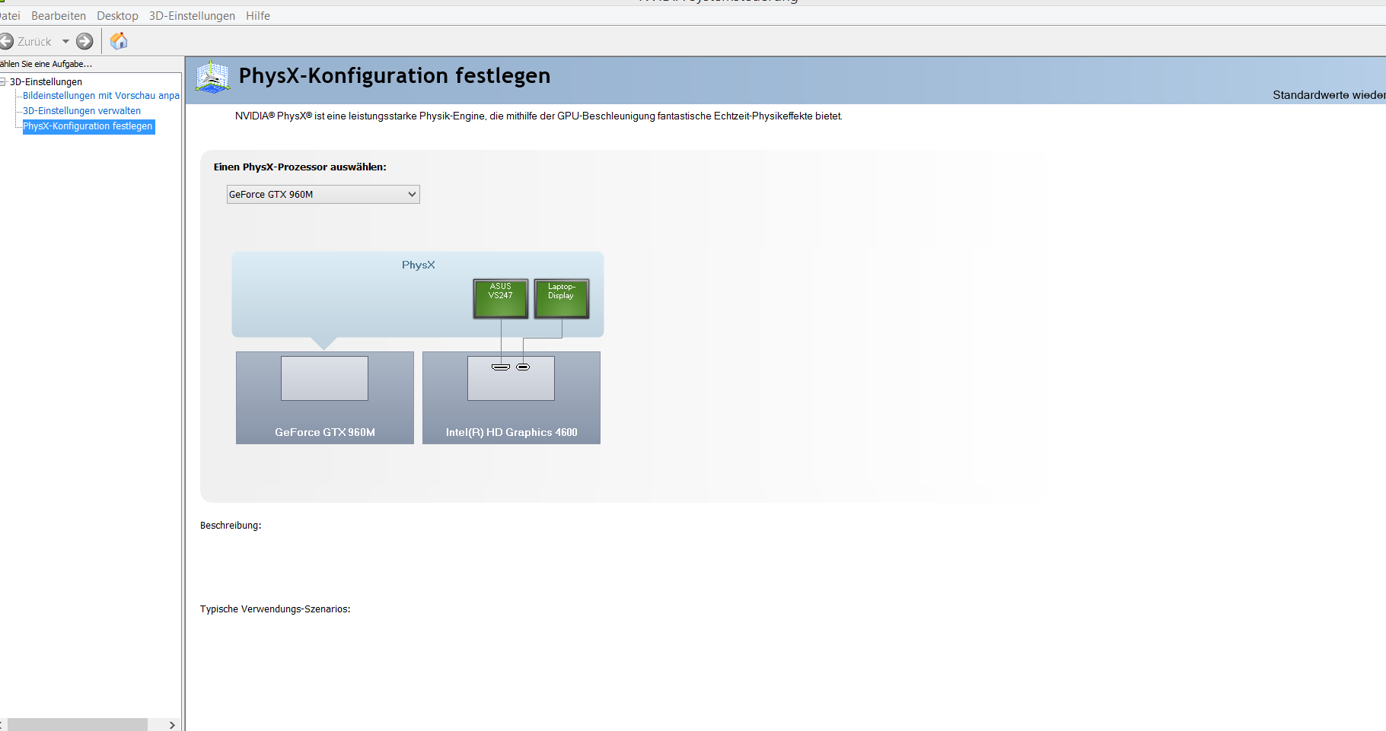Select PhysX-Konfiguration festlegen in tree

pos(88,126)
